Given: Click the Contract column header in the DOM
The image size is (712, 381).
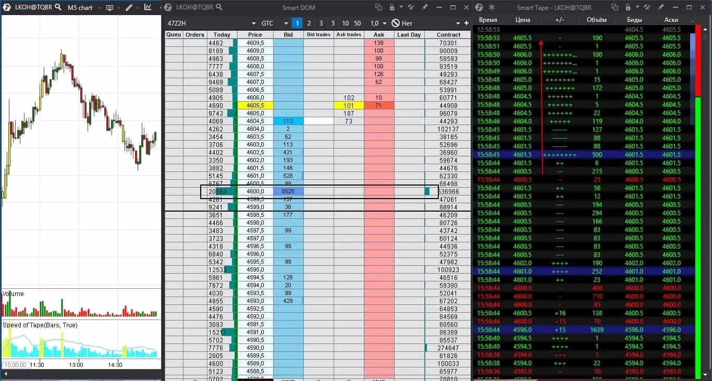Looking at the screenshot, I should click(x=448, y=35).
